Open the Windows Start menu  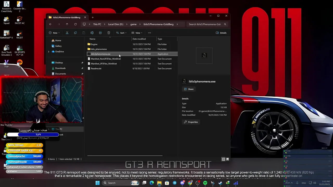point(98,183)
